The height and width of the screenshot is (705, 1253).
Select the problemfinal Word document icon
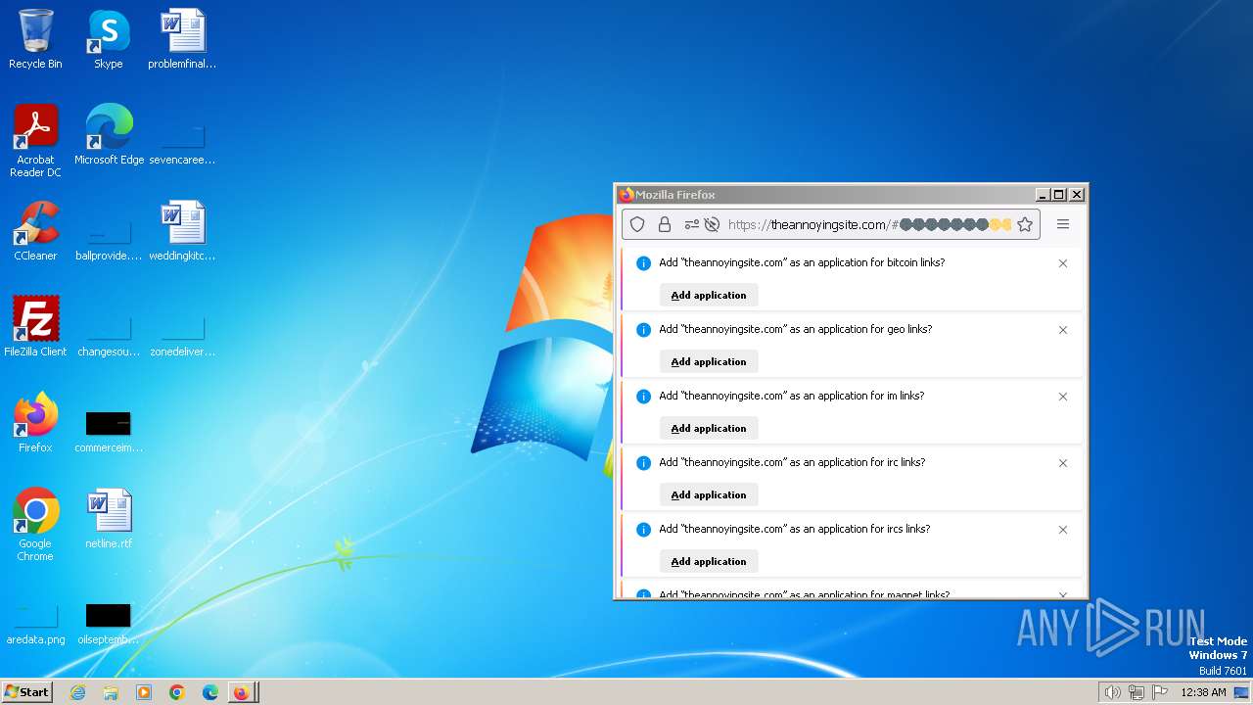(182, 39)
